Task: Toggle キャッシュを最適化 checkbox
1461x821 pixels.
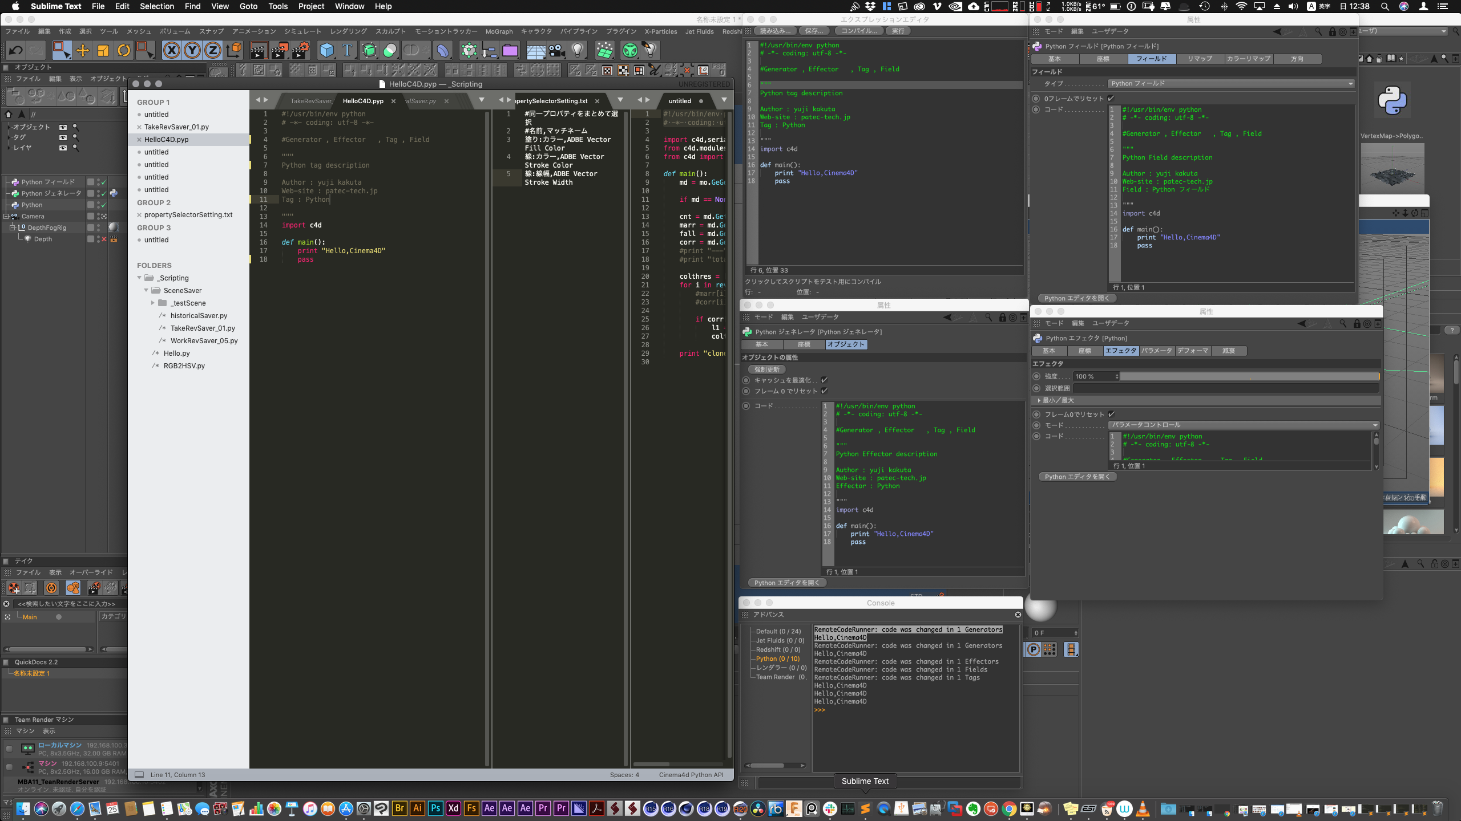Action: pos(824,380)
